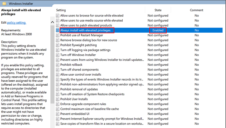
Task: Click icon beside 'Allow users to patch elevated products'
Action: click(x=58, y=25)
